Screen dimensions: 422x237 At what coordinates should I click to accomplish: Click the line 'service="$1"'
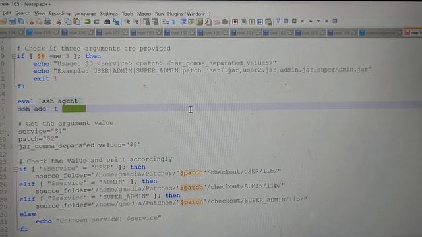[42, 131]
